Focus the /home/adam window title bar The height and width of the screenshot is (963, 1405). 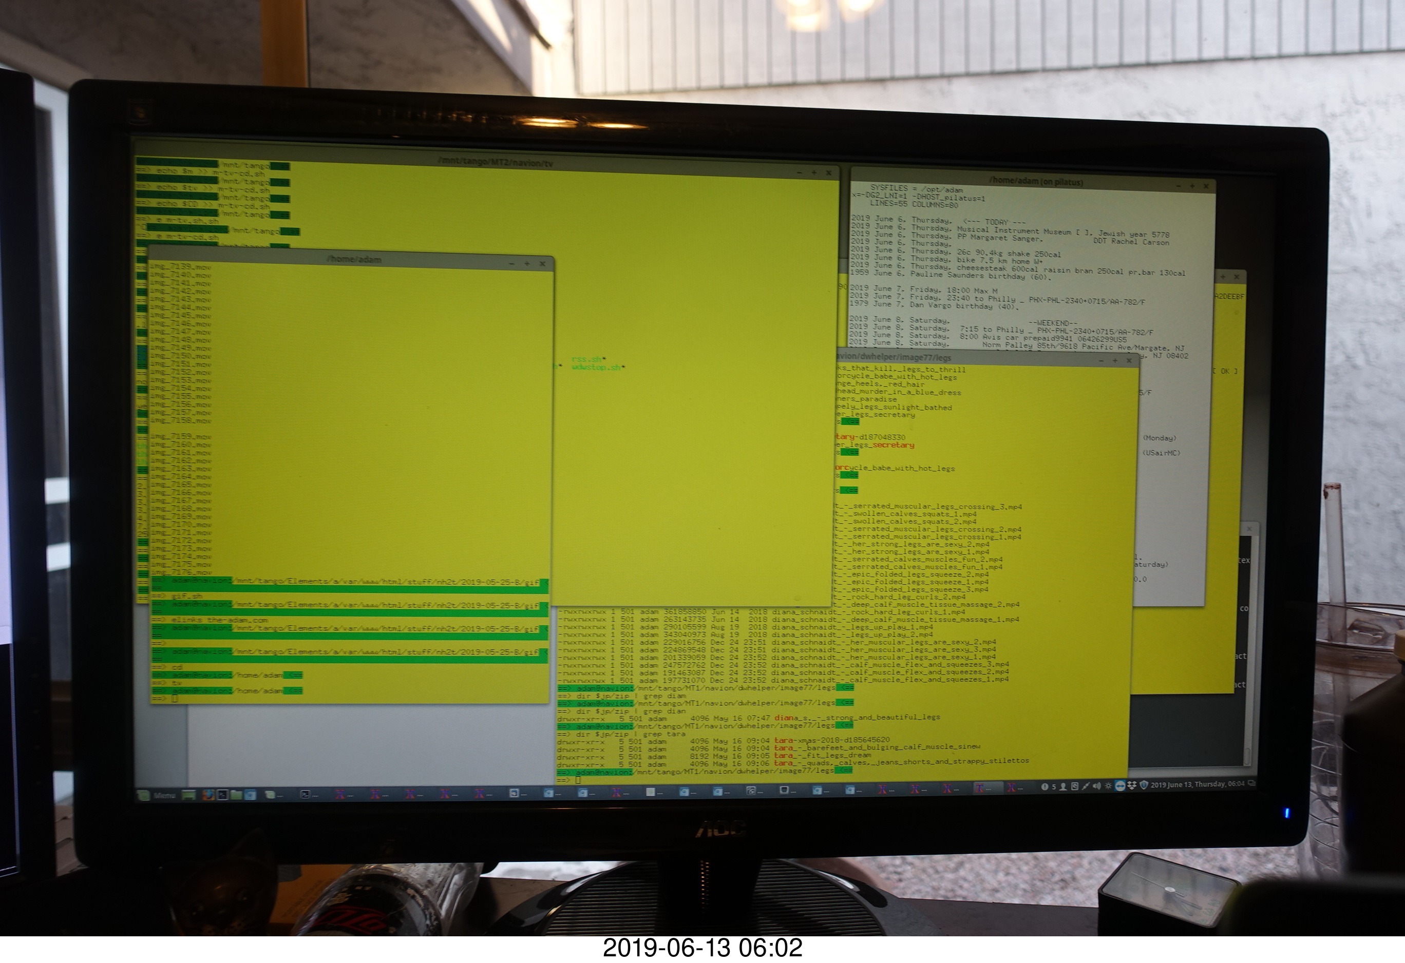coord(354,259)
